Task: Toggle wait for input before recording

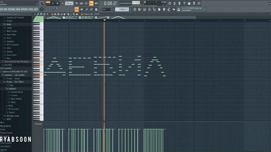Action: pyautogui.click(x=81, y=3)
